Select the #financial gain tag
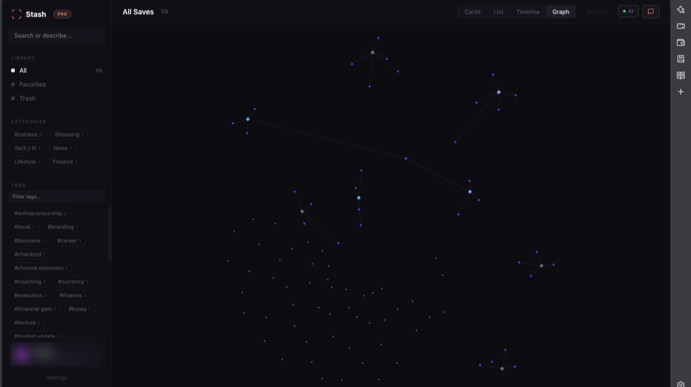This screenshot has height=387, width=691. click(35, 309)
